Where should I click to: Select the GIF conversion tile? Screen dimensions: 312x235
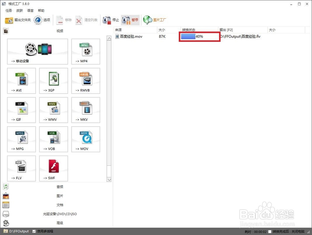coord(22,110)
